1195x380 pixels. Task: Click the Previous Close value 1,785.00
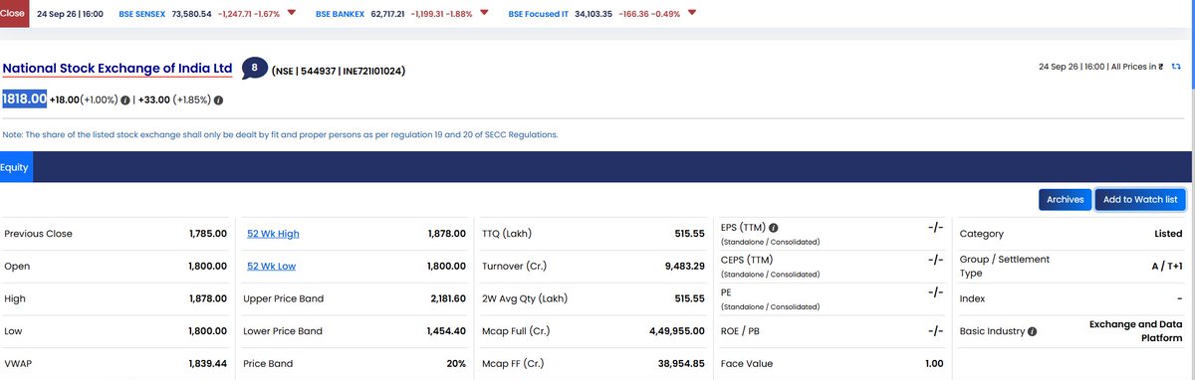coord(207,234)
